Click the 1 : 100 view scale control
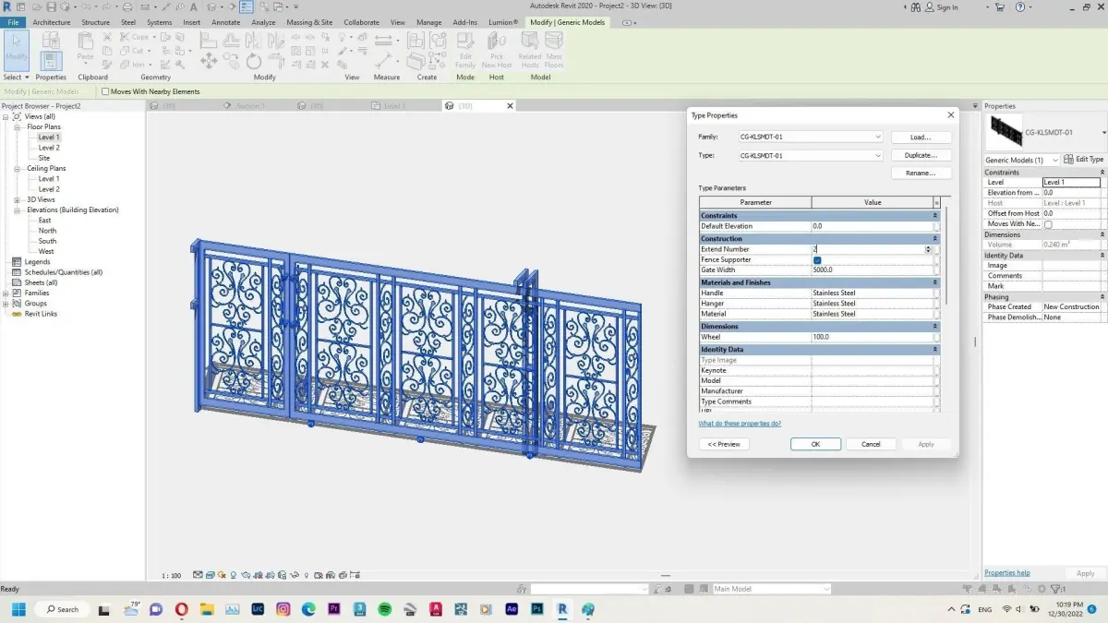 pos(172,575)
